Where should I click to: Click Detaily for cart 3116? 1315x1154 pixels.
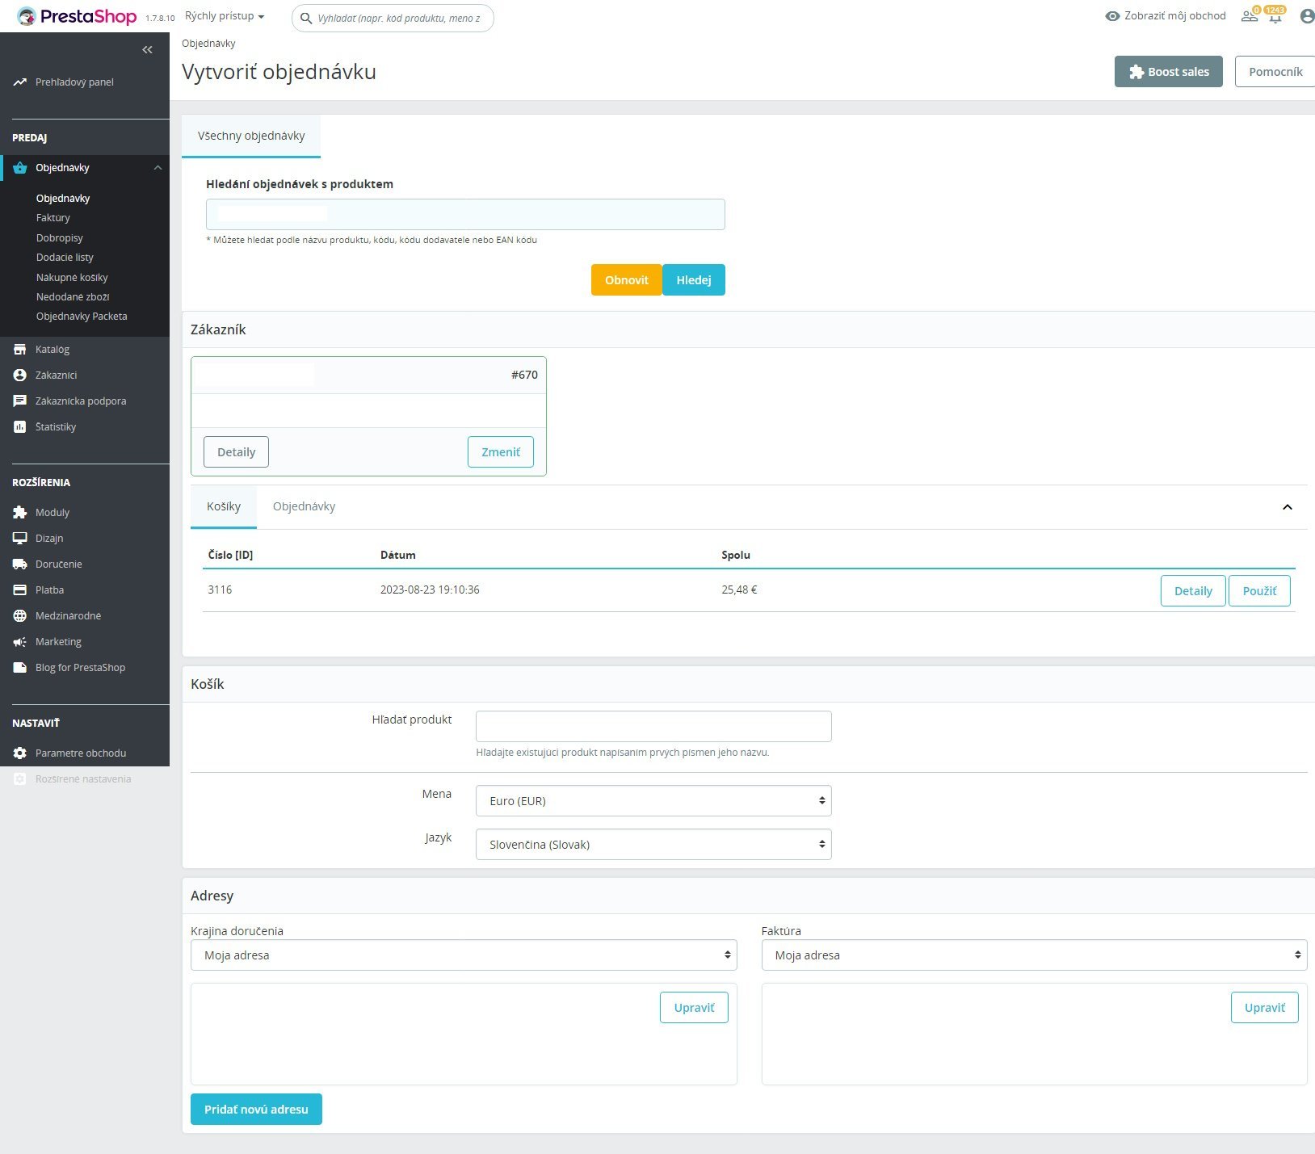pyautogui.click(x=1193, y=591)
